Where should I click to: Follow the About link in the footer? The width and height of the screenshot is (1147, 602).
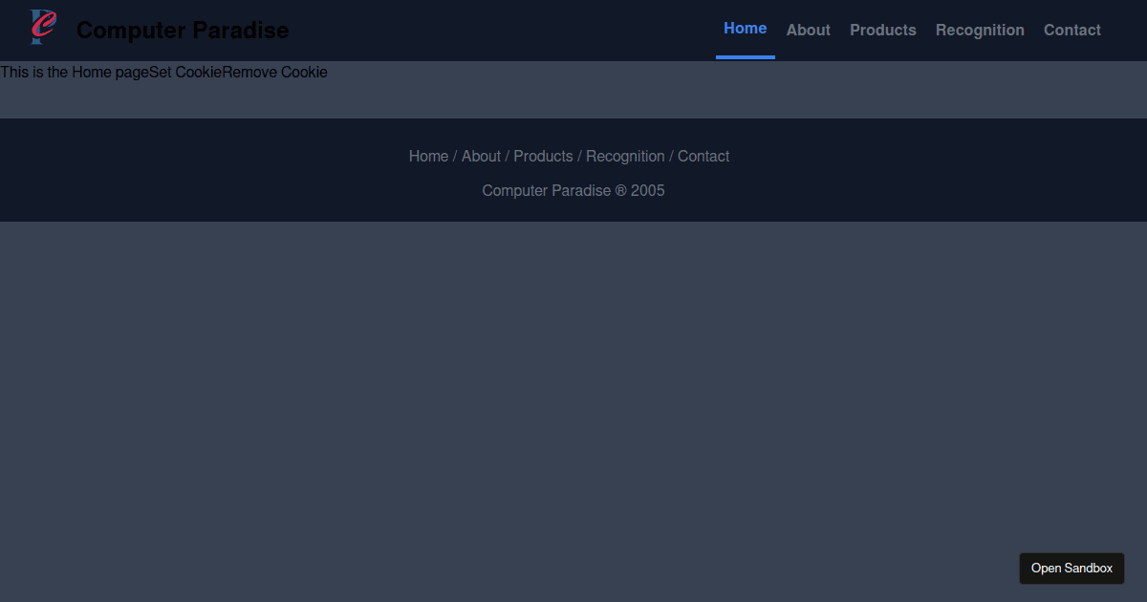[x=481, y=157]
